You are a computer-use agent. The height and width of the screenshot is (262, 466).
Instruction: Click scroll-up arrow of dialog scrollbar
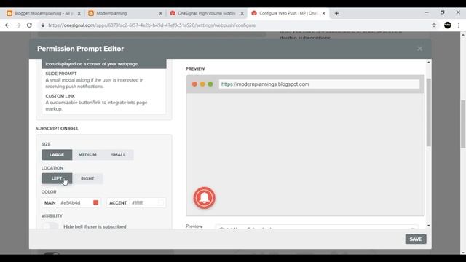tap(429, 62)
